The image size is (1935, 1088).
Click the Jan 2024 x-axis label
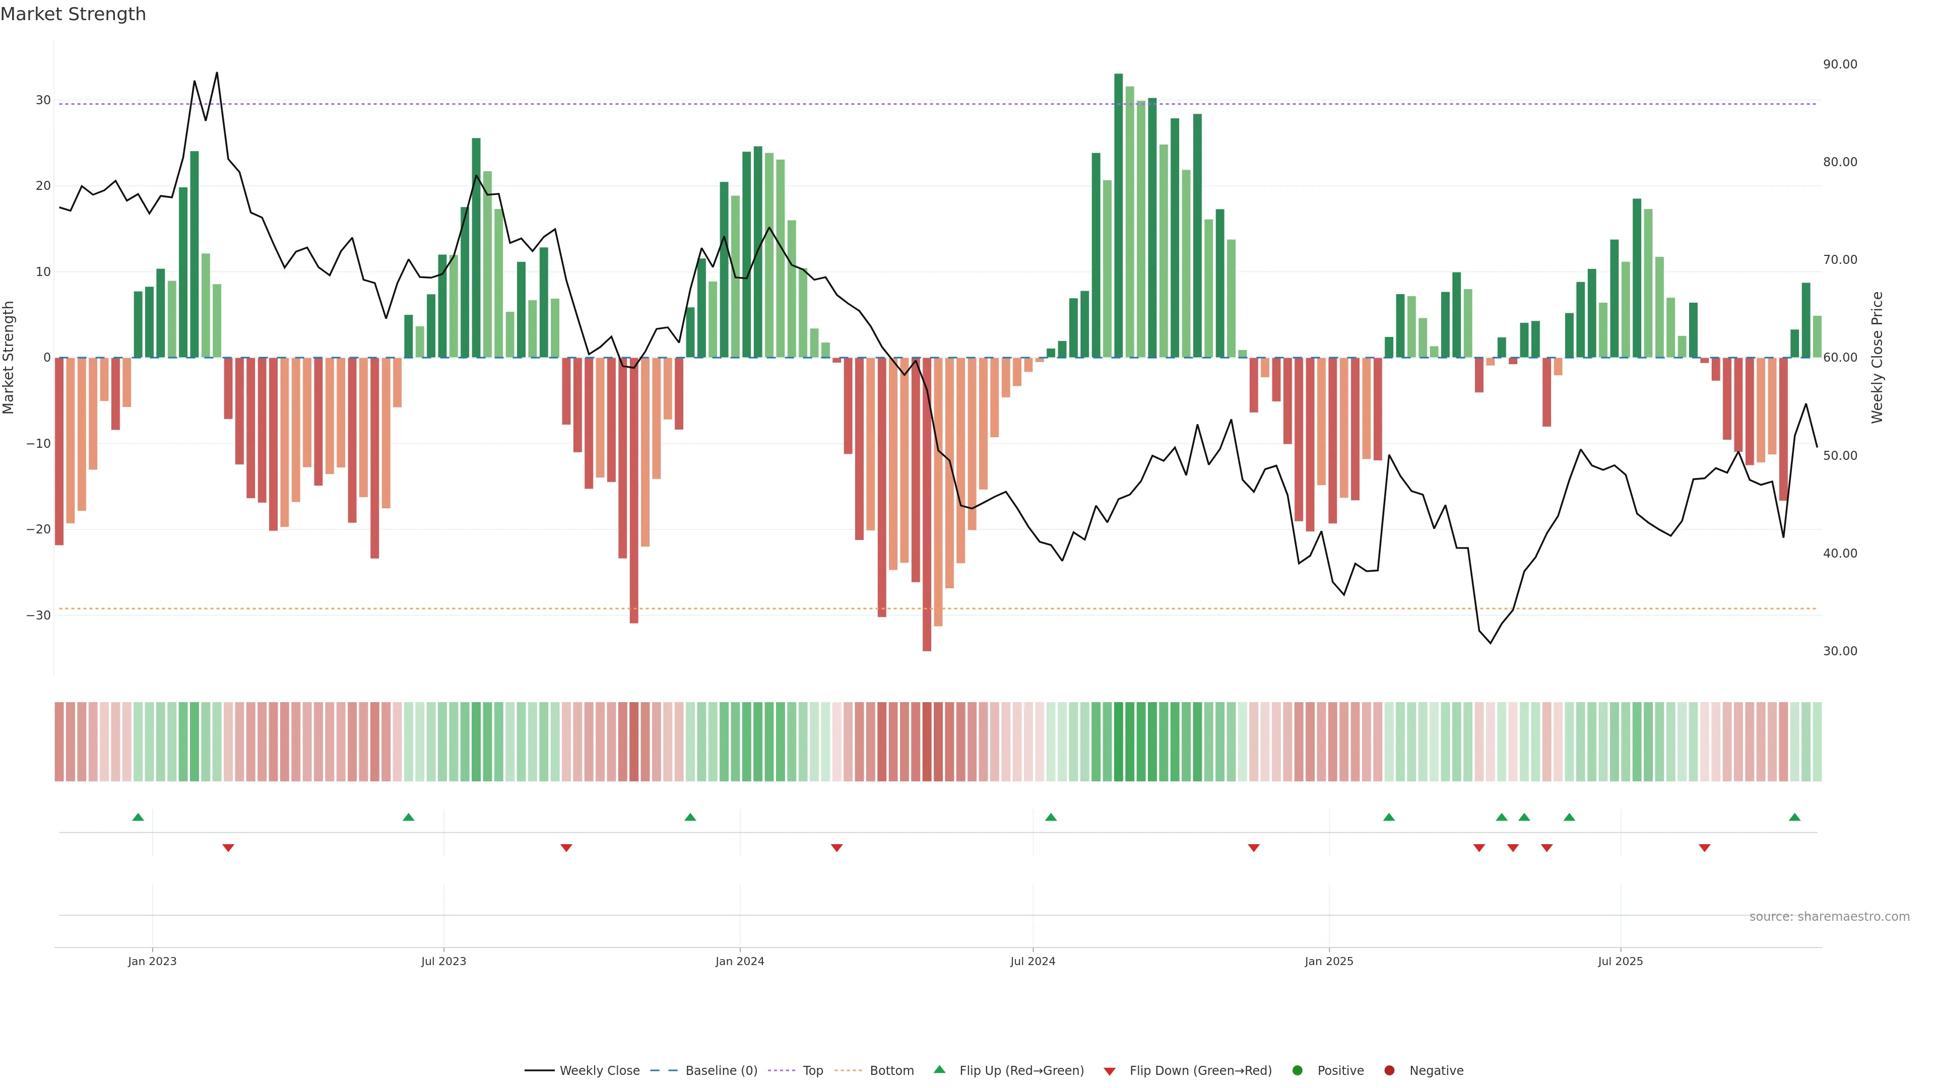[739, 961]
